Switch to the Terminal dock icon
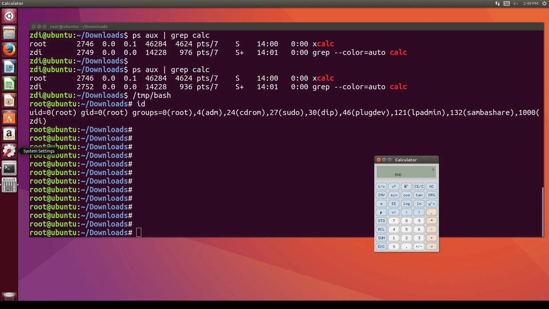 click(x=9, y=168)
